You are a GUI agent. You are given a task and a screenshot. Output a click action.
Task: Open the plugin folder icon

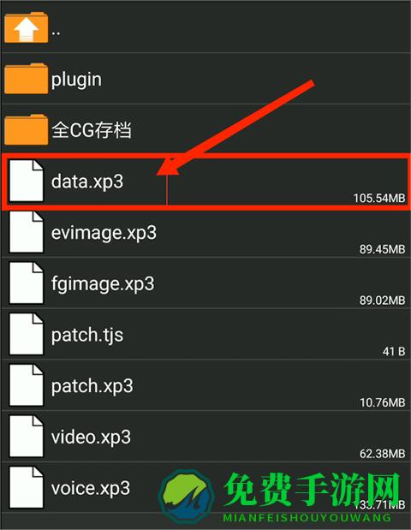click(x=26, y=79)
